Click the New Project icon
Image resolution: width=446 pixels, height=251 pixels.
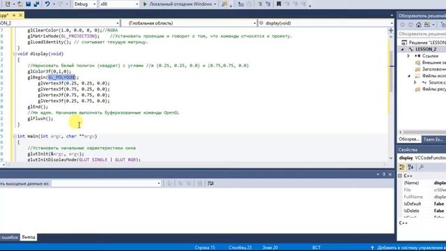click(x=8, y=4)
